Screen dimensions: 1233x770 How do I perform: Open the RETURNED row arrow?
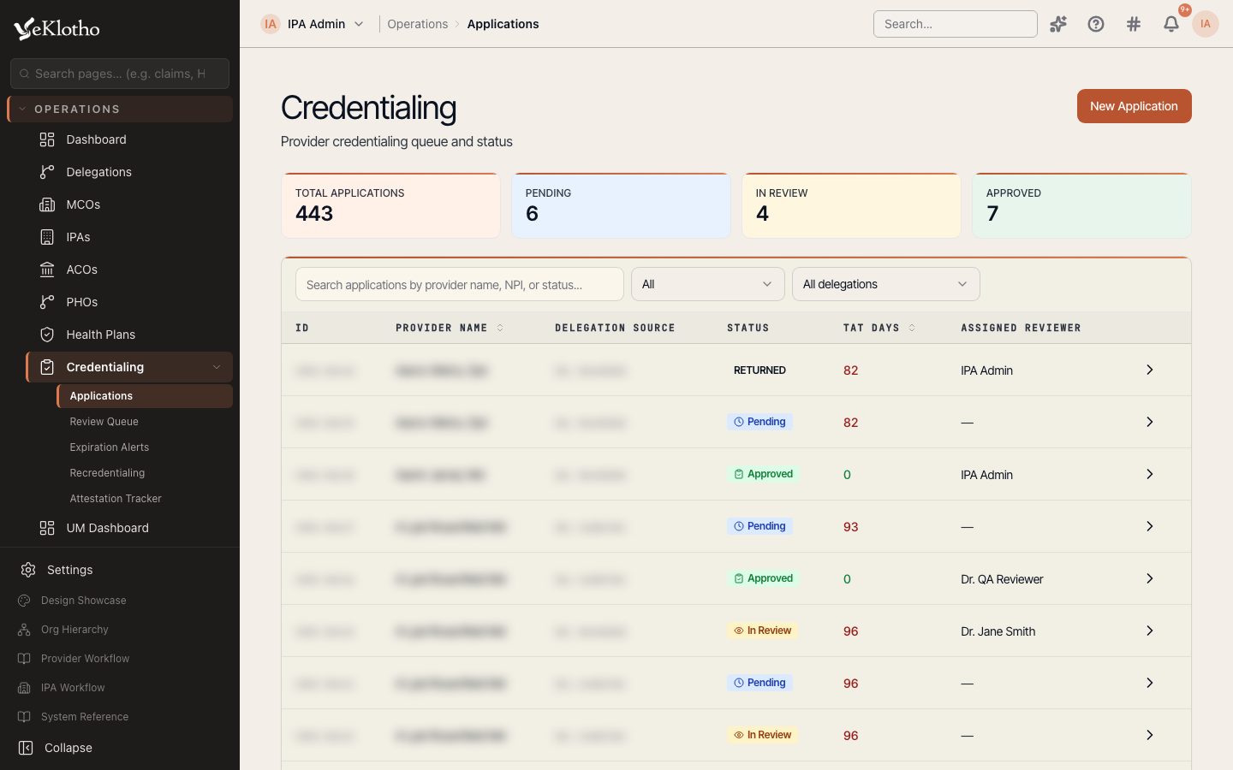click(1150, 370)
